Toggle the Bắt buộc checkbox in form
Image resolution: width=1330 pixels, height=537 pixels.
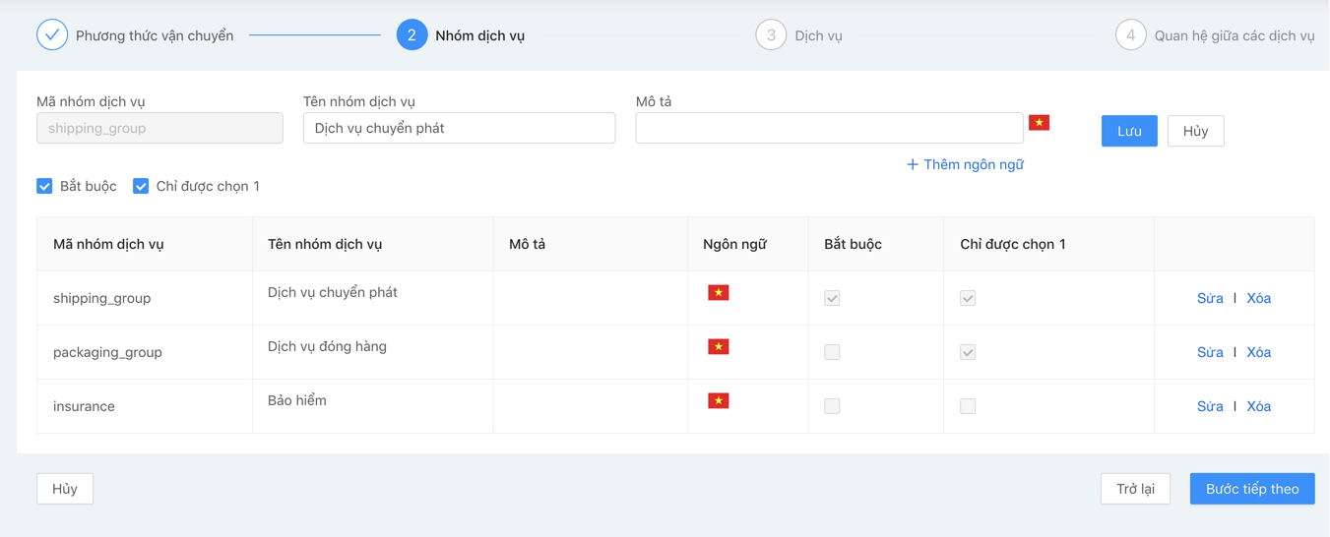click(45, 186)
